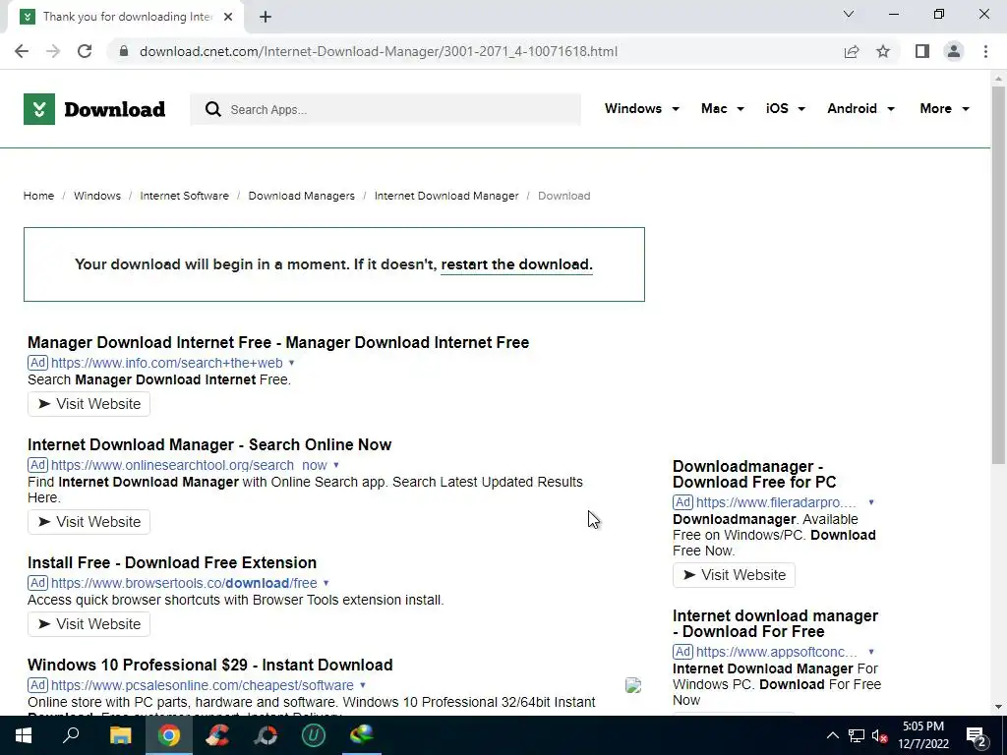The image size is (1007, 755).
Task: Open 'Internet download manager - Download For Free' title
Action: tap(775, 623)
